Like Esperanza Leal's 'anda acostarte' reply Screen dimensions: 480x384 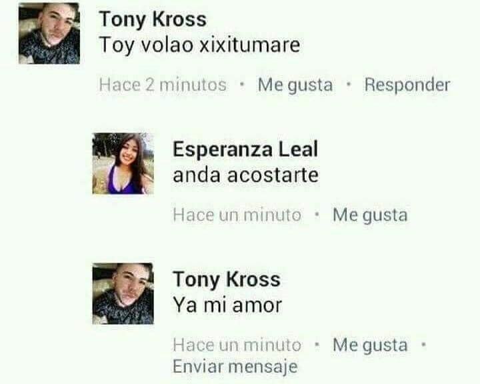(x=370, y=215)
